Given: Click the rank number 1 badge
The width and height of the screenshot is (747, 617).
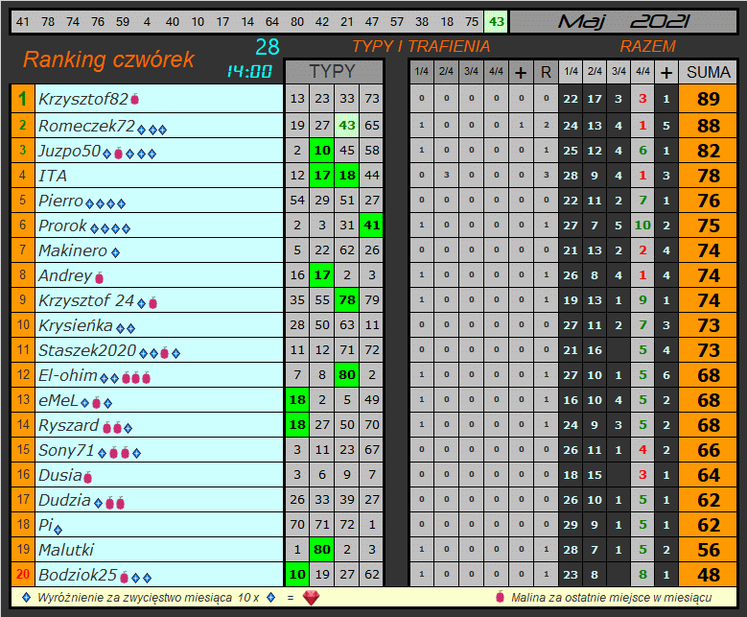Looking at the screenshot, I should click(22, 99).
